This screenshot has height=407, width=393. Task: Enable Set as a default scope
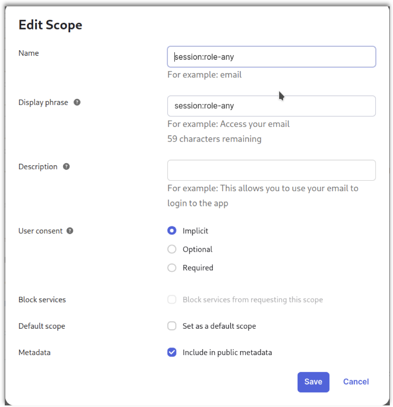[172, 326]
